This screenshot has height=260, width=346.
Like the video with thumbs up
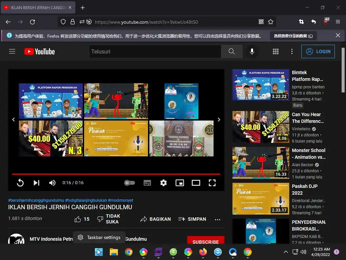click(x=82, y=219)
